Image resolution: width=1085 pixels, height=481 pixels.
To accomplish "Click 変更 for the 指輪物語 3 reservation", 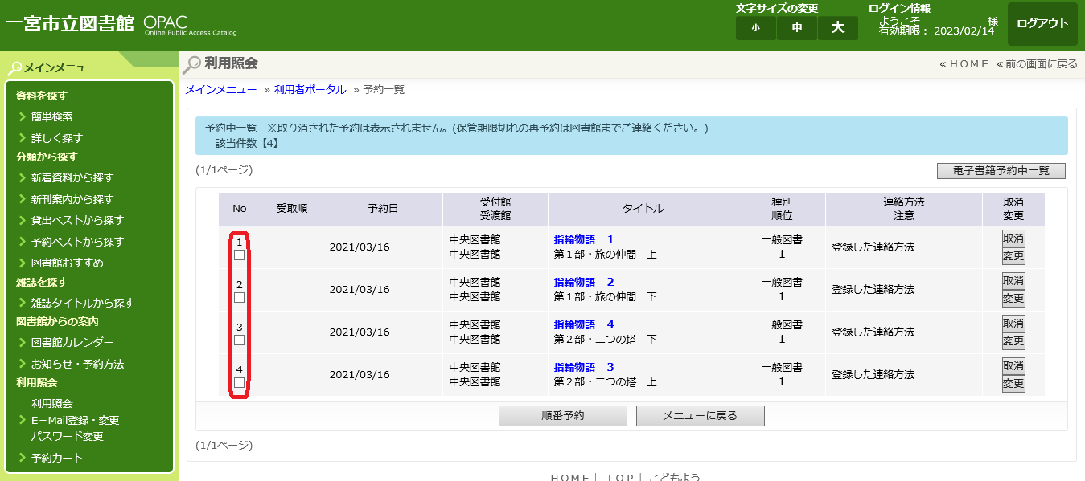I will click(1013, 384).
